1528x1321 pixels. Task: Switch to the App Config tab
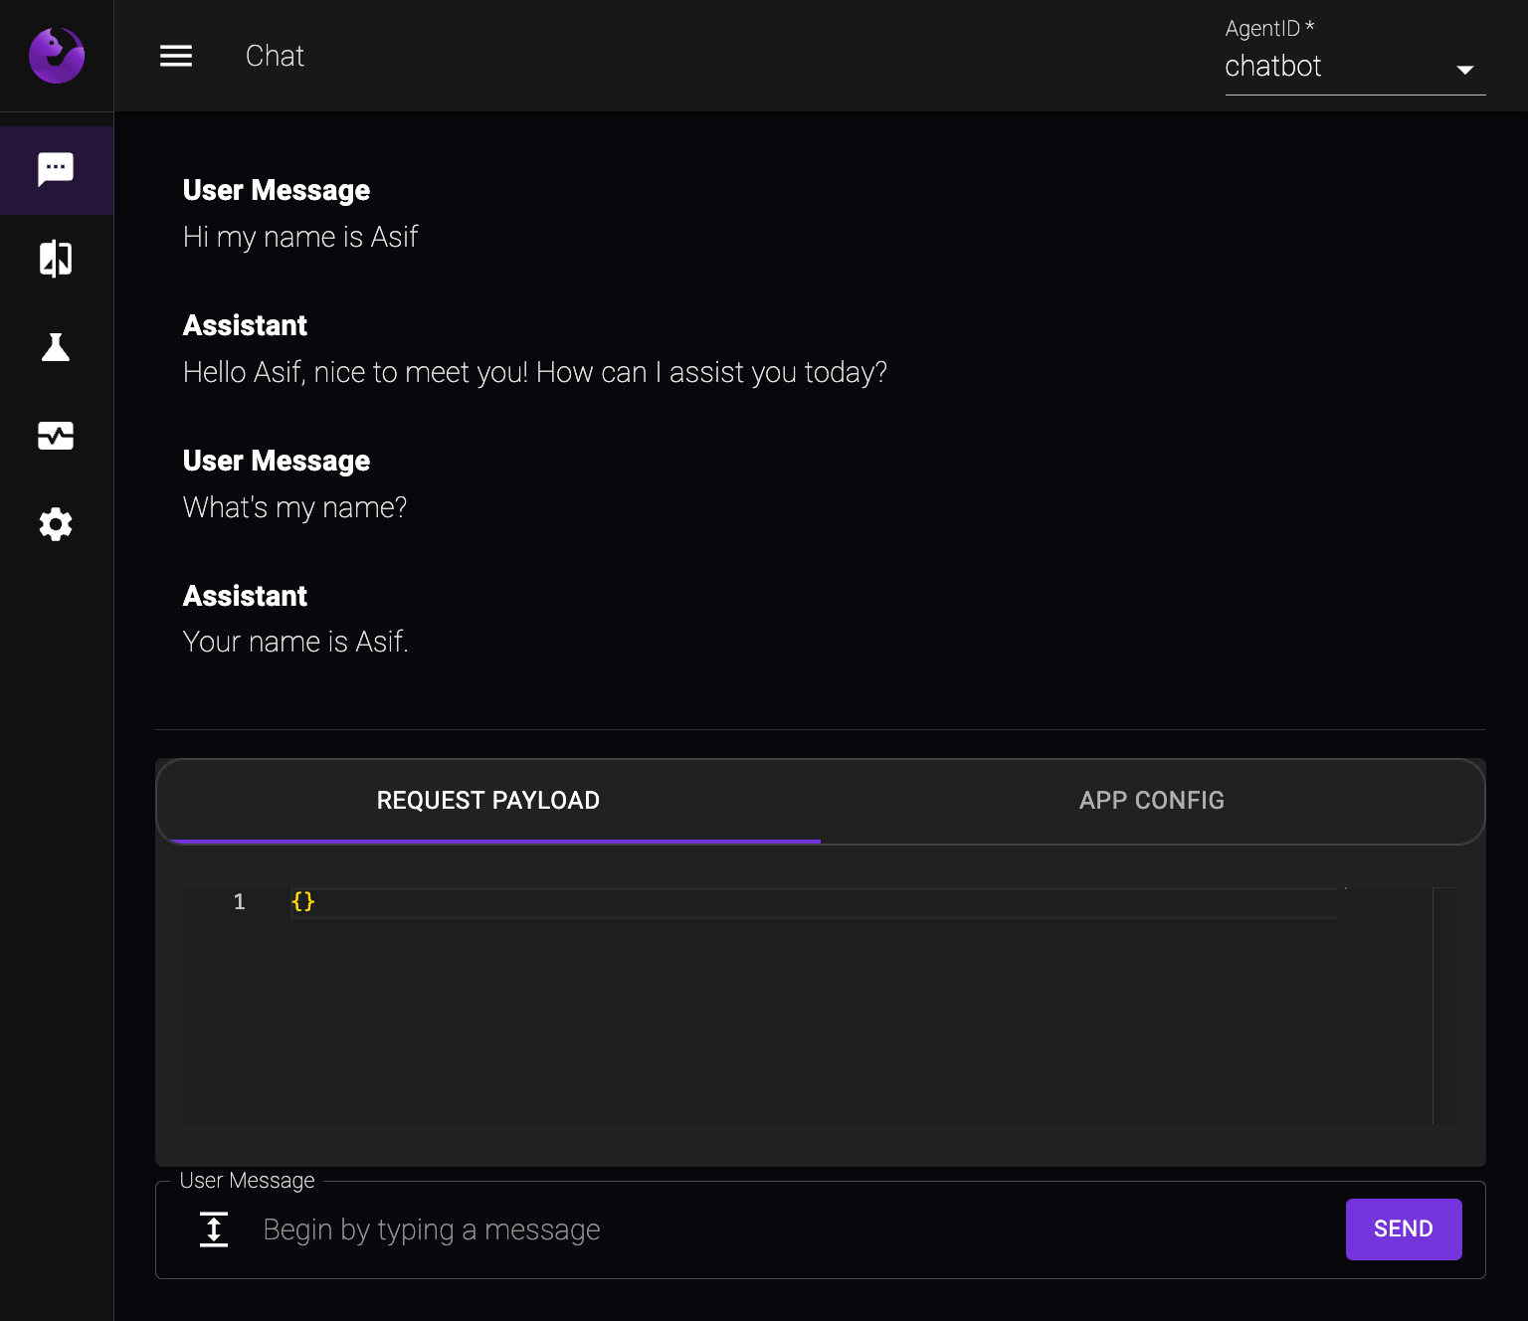[x=1152, y=801]
